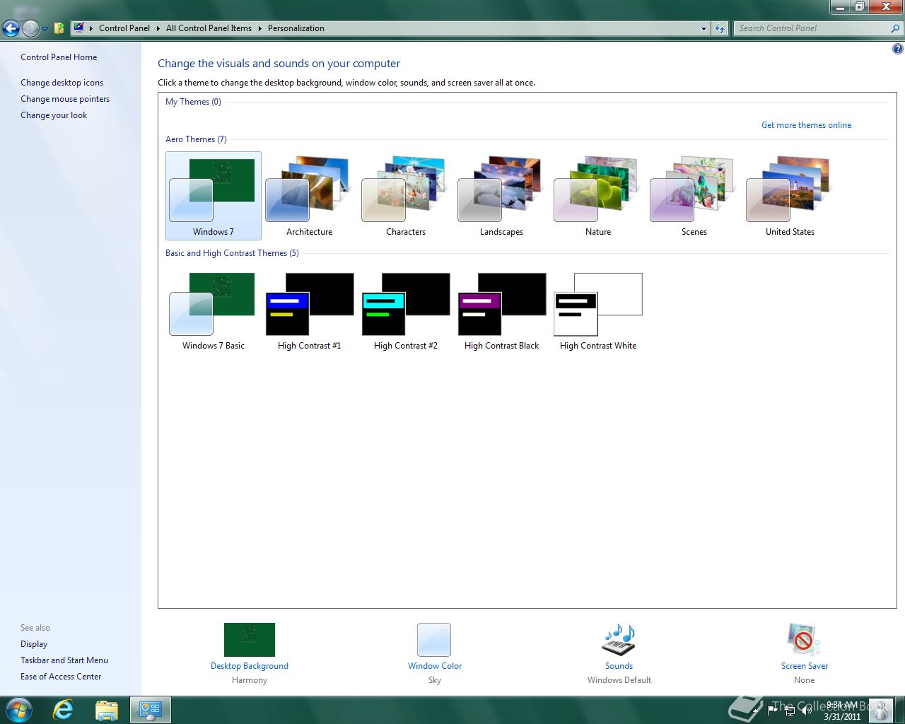Click the Action Center flag icon
Viewport: 905px width, 724px height.
click(x=773, y=710)
